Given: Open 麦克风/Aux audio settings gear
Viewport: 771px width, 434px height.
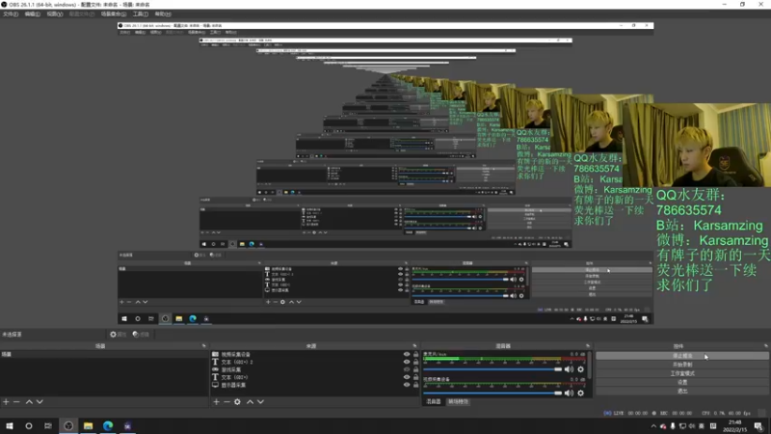Looking at the screenshot, I should [x=581, y=369].
